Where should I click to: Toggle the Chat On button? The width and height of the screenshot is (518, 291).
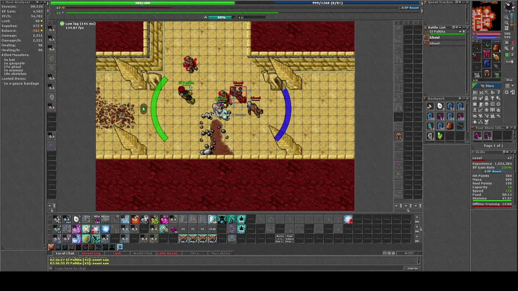[x=412, y=268]
